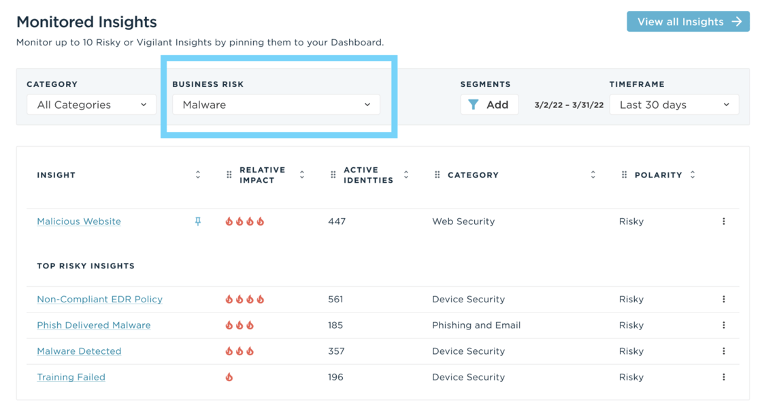Open the Training Failed insight link
762x411 pixels.
tap(71, 377)
